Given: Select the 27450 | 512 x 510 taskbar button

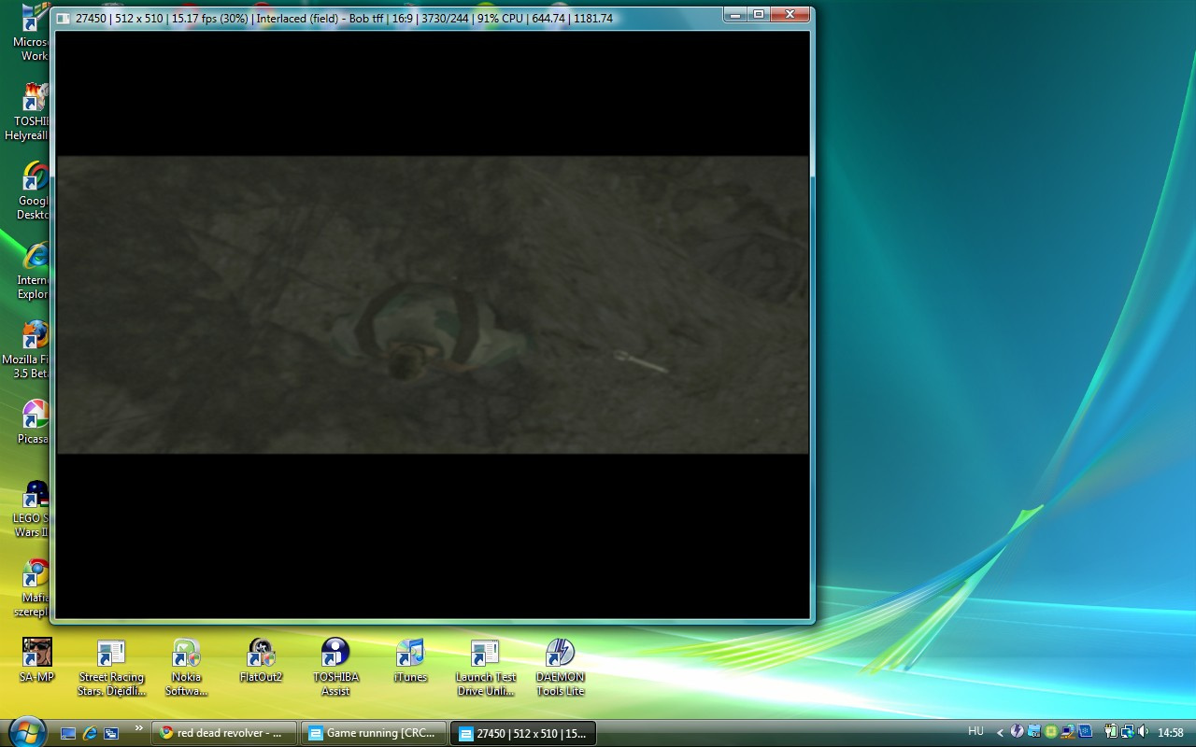Looking at the screenshot, I should point(523,733).
